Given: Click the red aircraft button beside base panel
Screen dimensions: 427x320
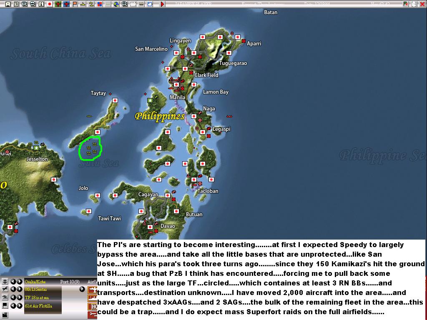Looking at the screenshot, I should coord(93,290).
